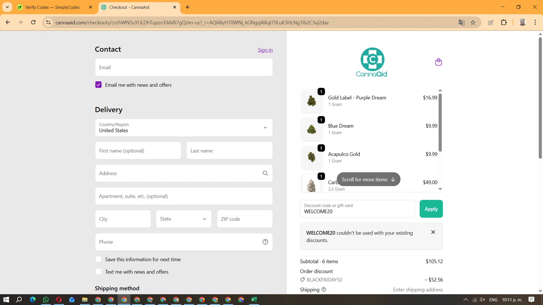This screenshot has width=543, height=305.
Task: Click the Sign in link
Action: [x=265, y=50]
